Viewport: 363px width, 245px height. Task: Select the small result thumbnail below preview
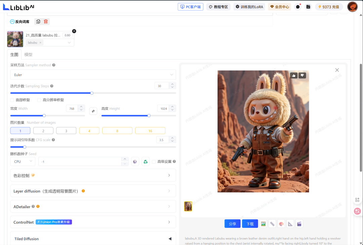click(188, 206)
